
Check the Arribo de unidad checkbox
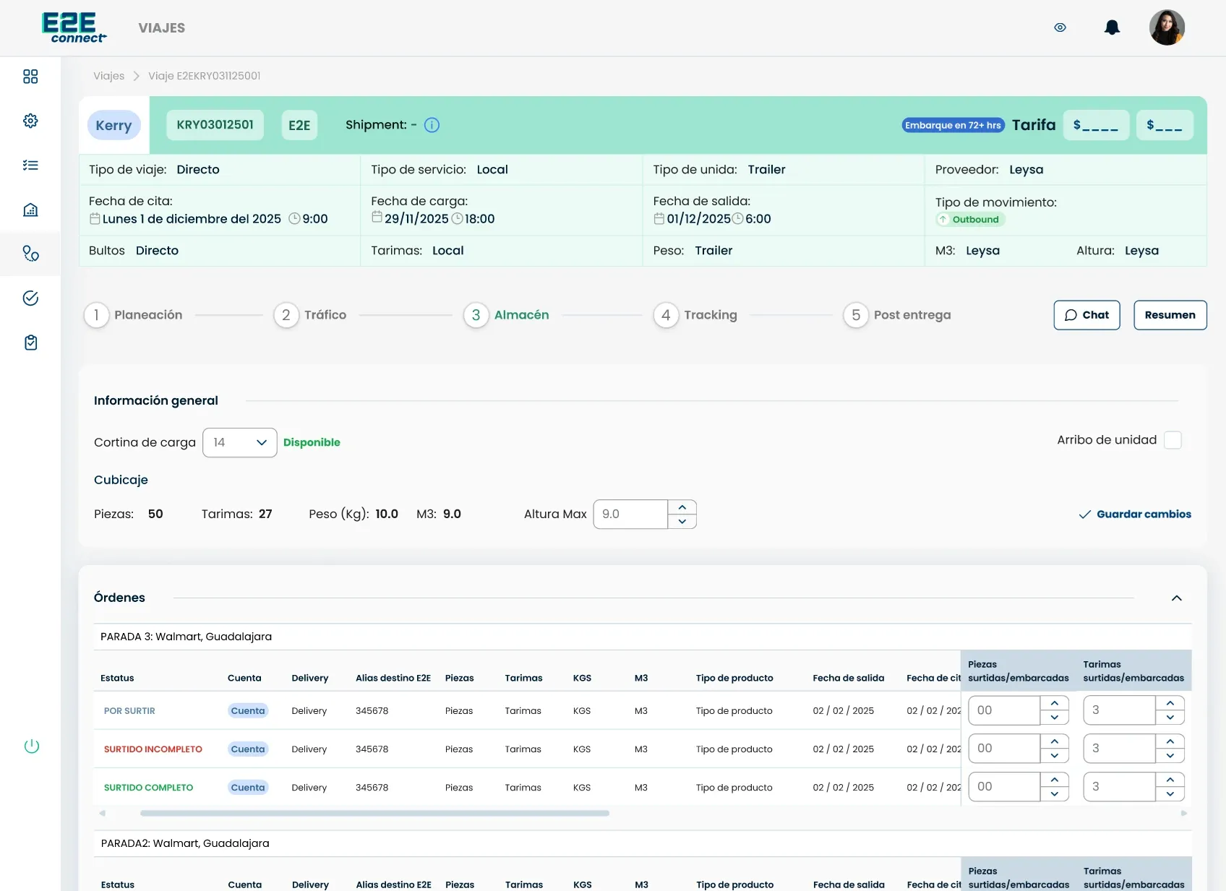pyautogui.click(x=1173, y=440)
